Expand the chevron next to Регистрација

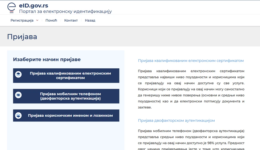tap(37, 20)
